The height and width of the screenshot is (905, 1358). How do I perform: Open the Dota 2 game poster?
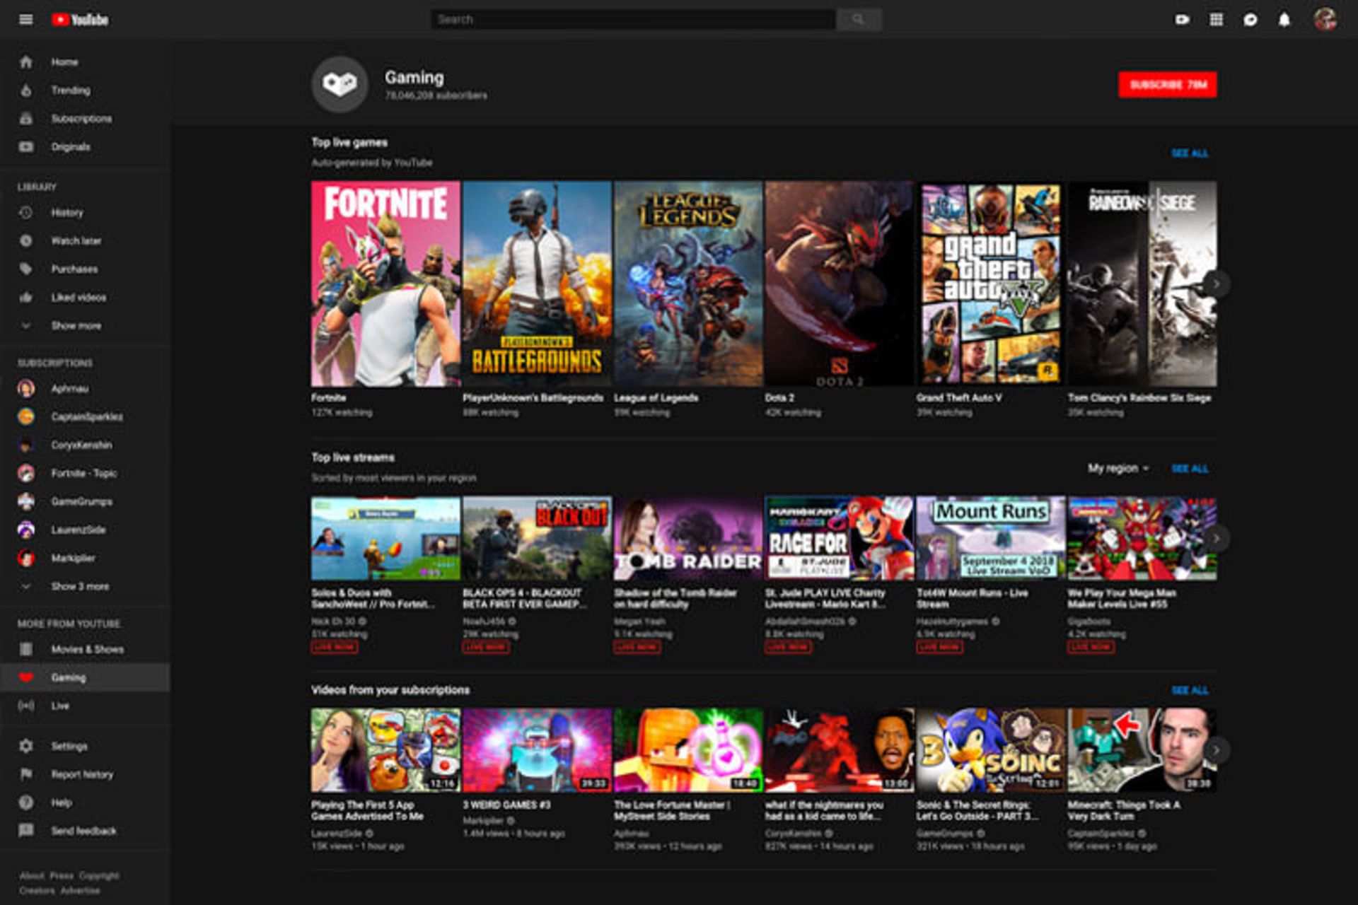pyautogui.click(x=839, y=284)
